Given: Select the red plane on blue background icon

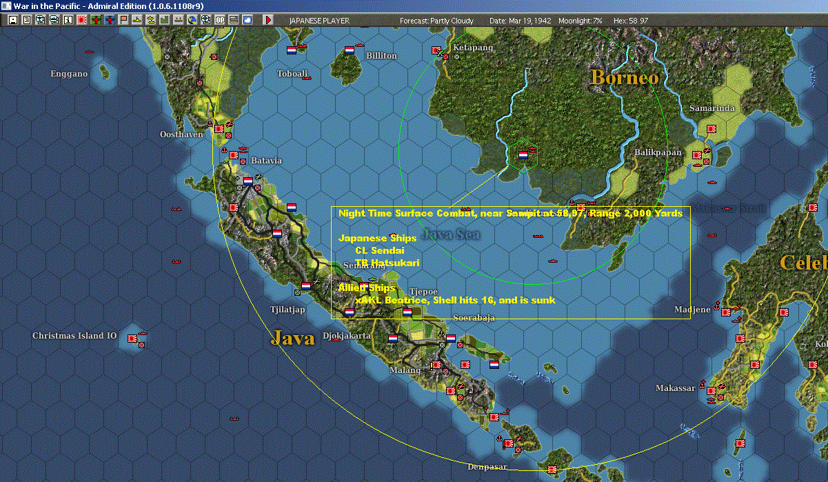Looking at the screenshot, I should (x=110, y=20).
